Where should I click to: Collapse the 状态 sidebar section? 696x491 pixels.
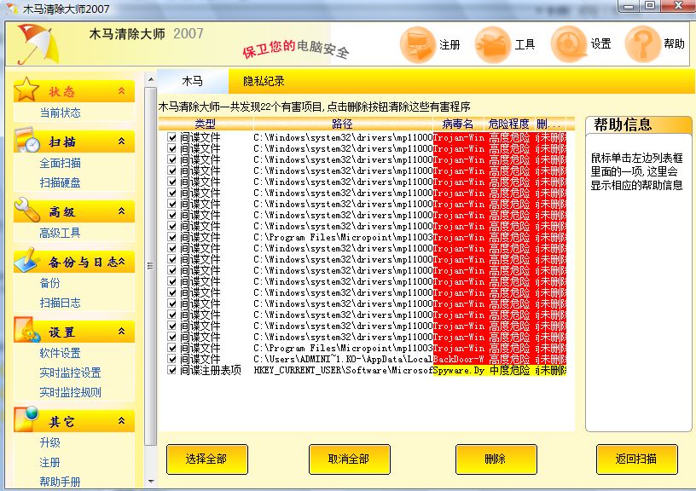tap(121, 90)
